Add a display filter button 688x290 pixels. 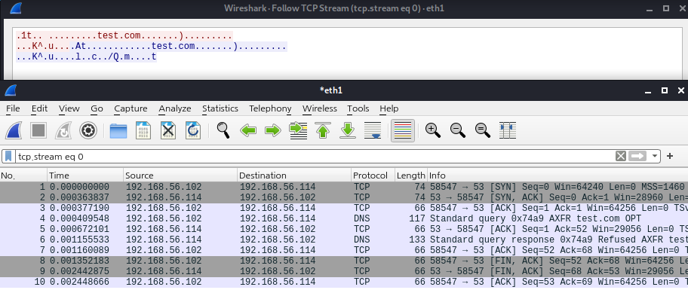pos(670,156)
